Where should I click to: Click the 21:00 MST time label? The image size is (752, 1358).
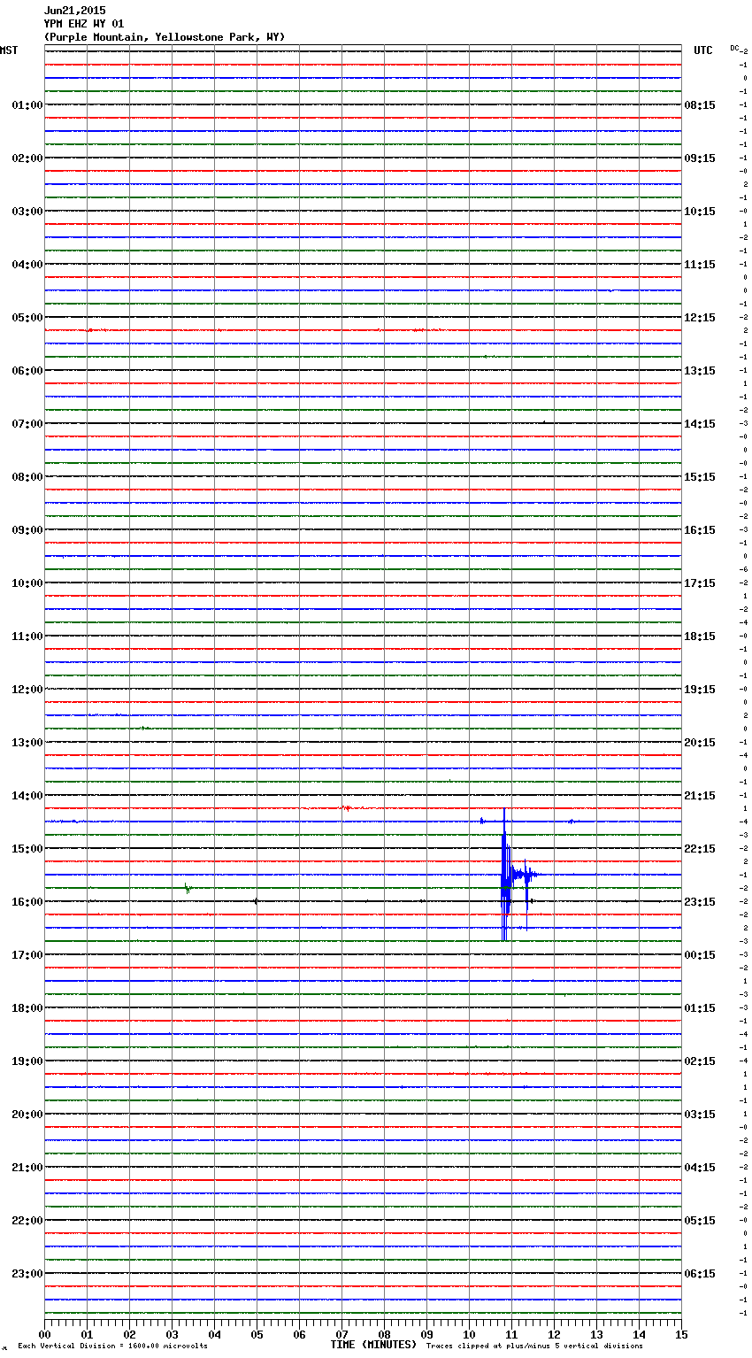tap(27, 1168)
